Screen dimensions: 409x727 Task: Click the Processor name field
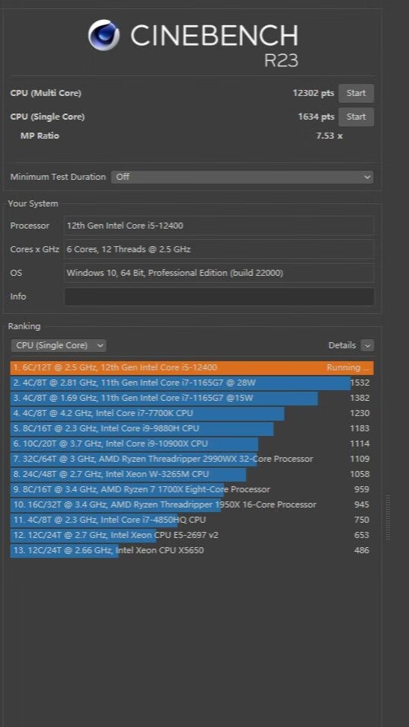pyautogui.click(x=219, y=226)
